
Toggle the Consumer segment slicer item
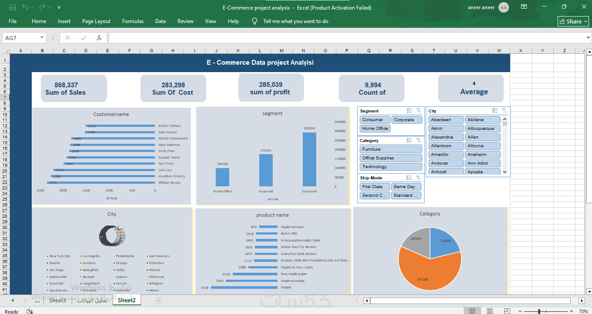point(375,120)
